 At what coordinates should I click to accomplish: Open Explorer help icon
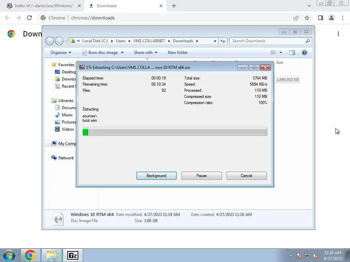coord(305,53)
